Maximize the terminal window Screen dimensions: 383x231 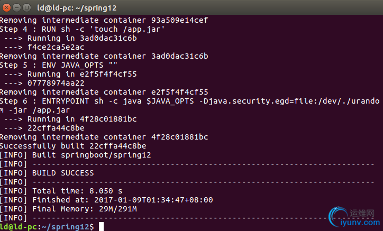tap(26, 8)
